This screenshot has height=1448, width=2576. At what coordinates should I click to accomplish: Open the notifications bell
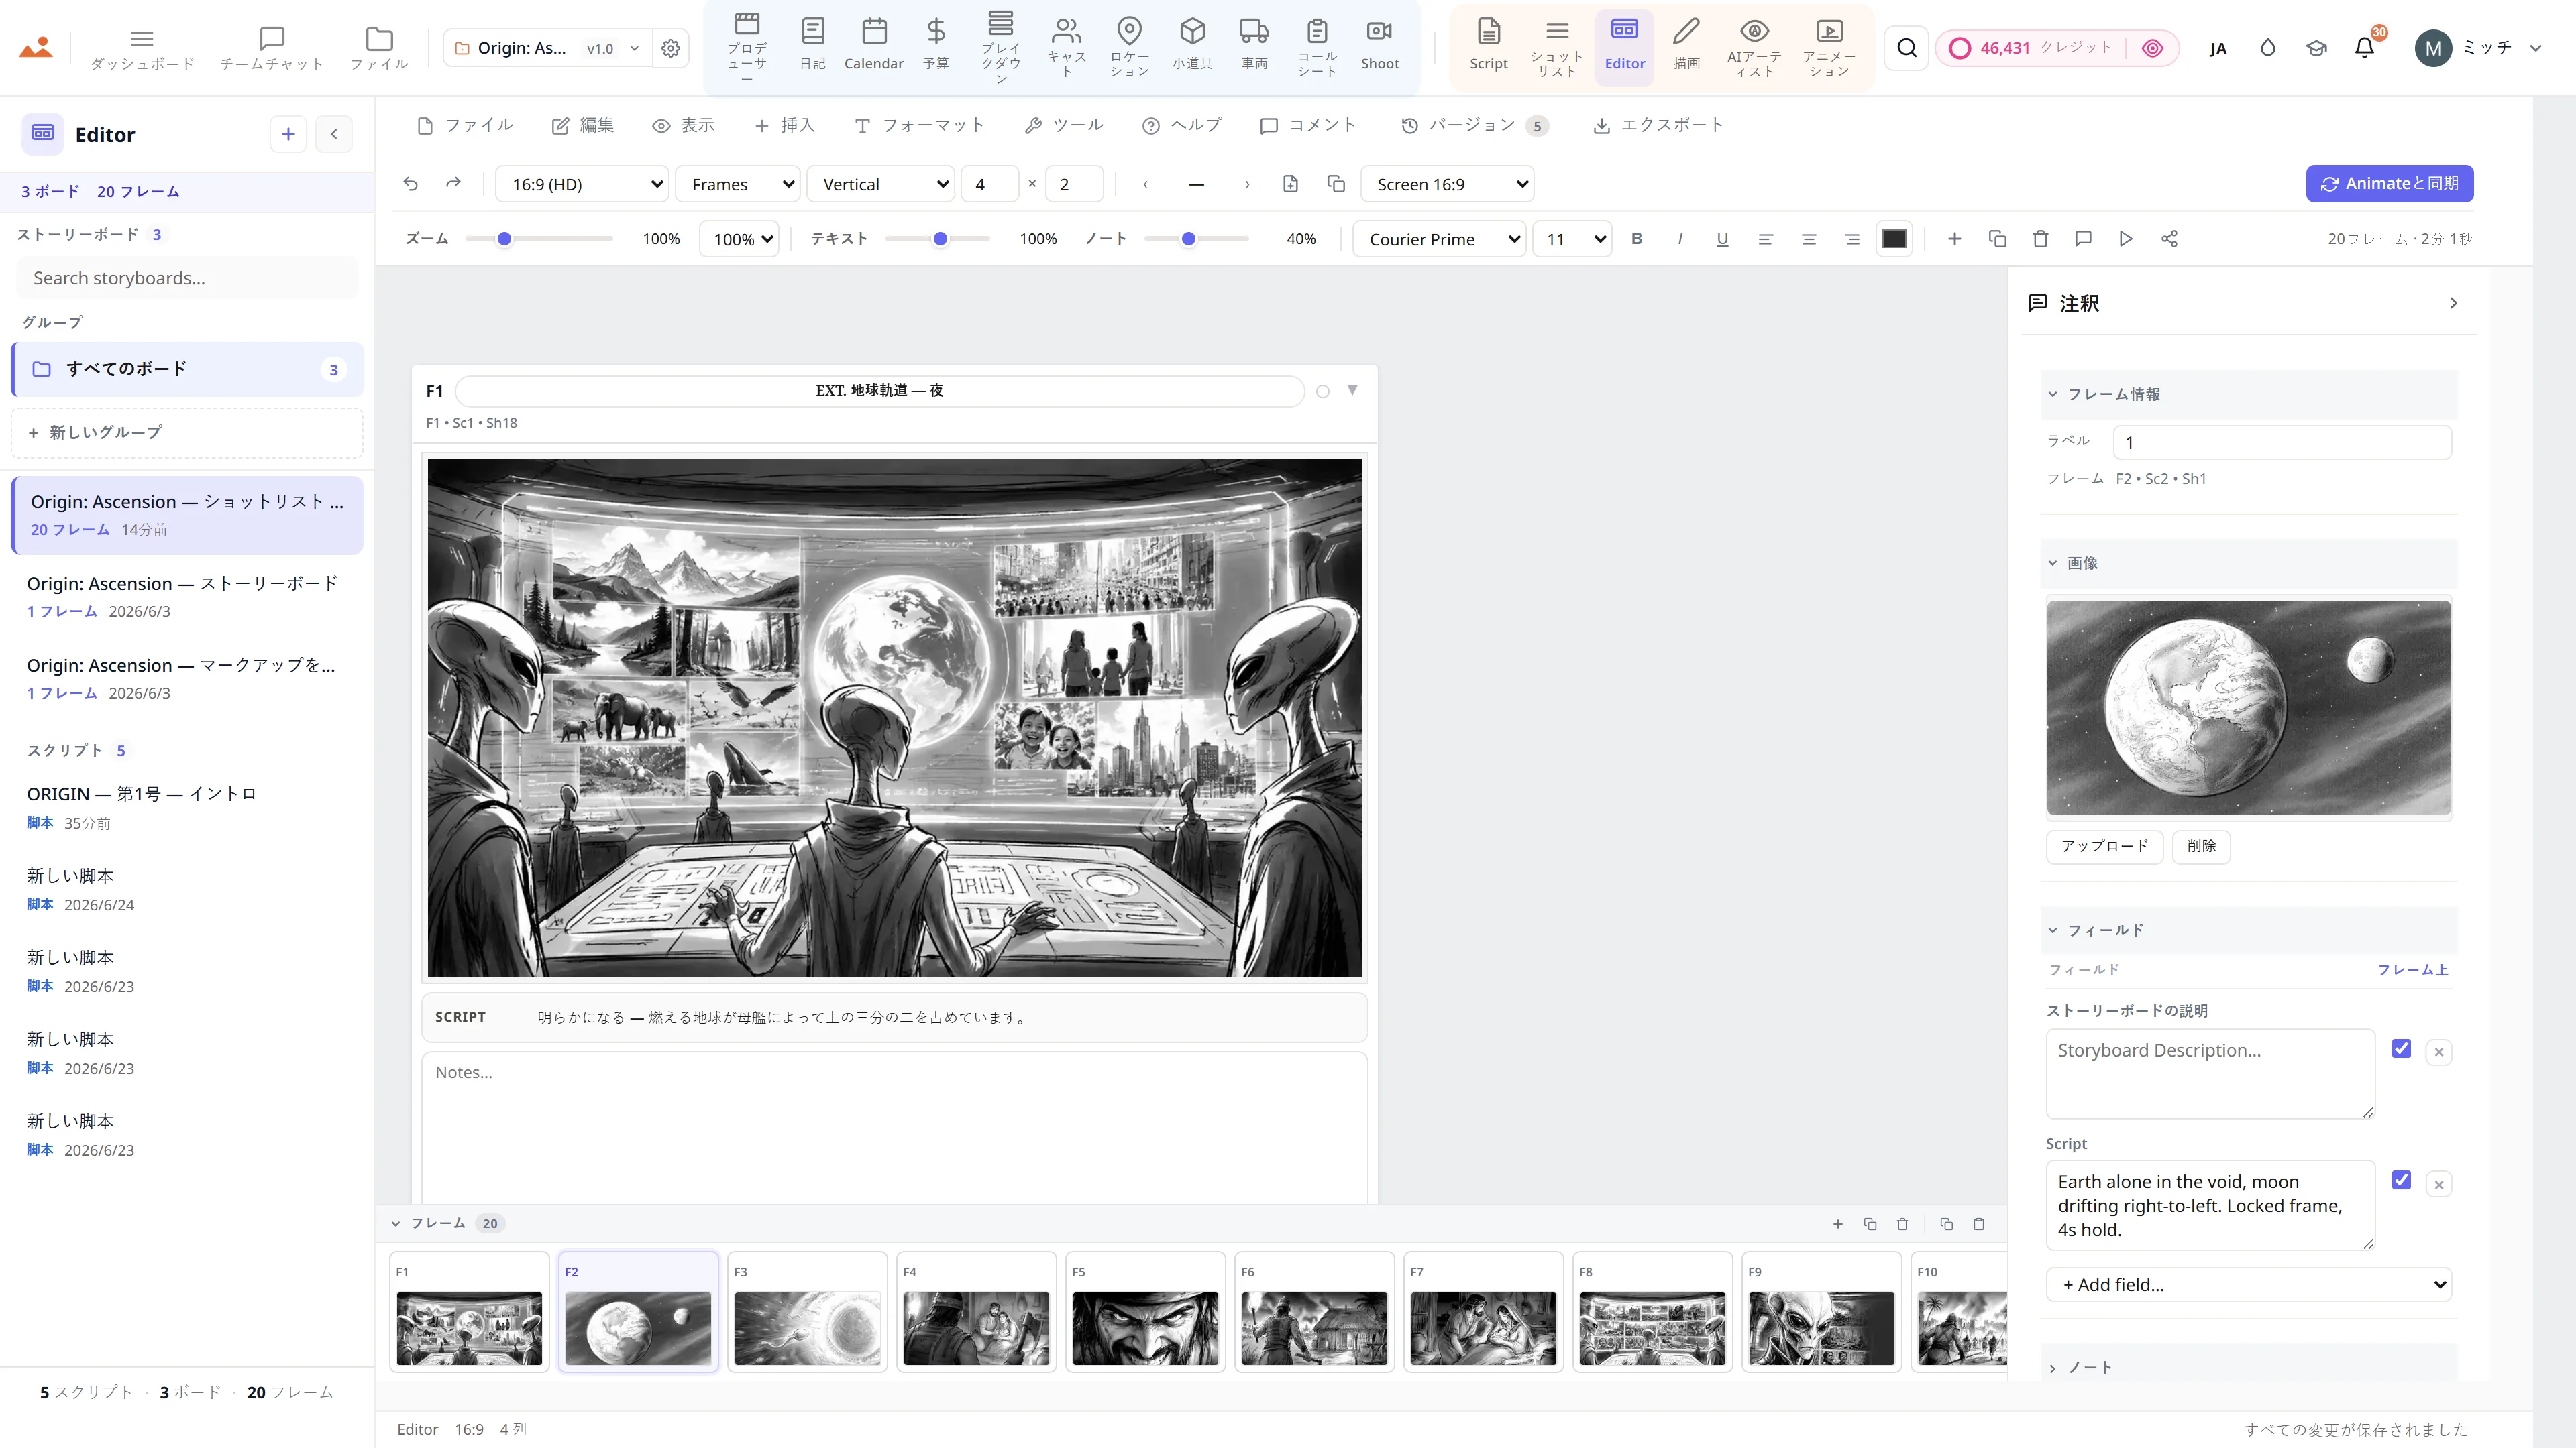(x=2364, y=48)
